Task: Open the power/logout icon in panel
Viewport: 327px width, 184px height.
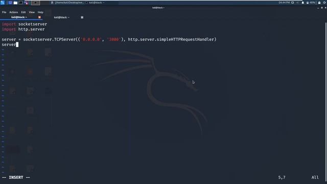Action: 325,3
